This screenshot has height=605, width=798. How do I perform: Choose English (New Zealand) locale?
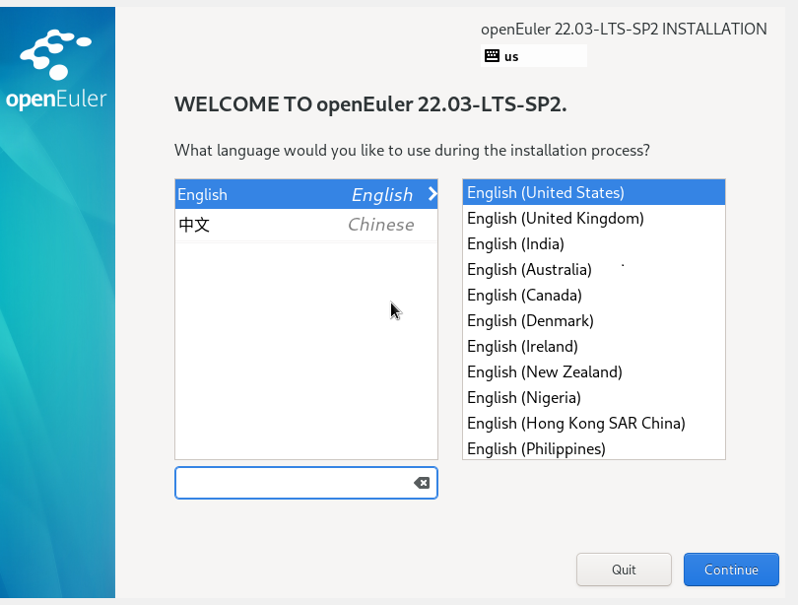point(593,371)
